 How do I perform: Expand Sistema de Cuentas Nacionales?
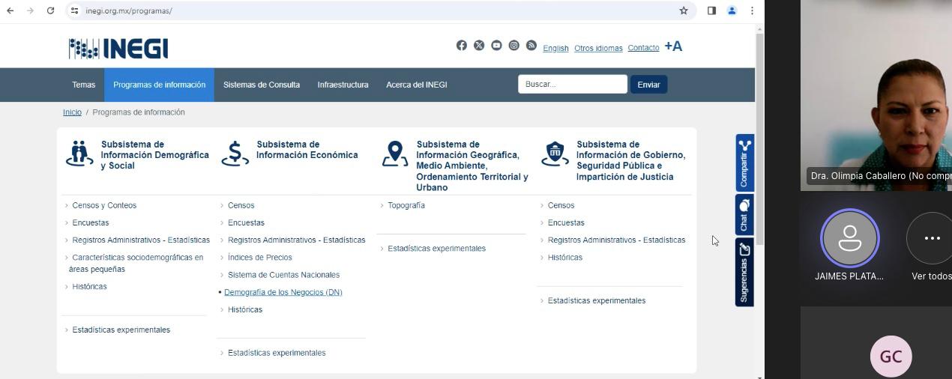click(x=283, y=275)
